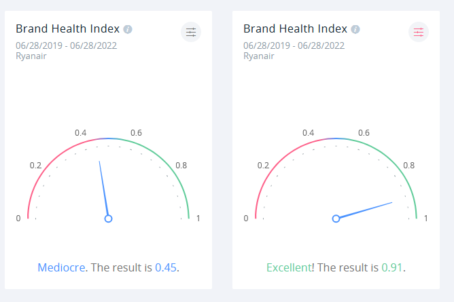Select the 0.45 result value

(x=166, y=267)
